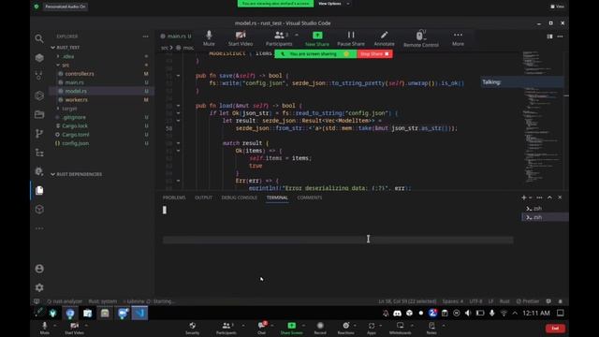Click the green New Share icon
The image size is (599, 337).
[x=317, y=36]
